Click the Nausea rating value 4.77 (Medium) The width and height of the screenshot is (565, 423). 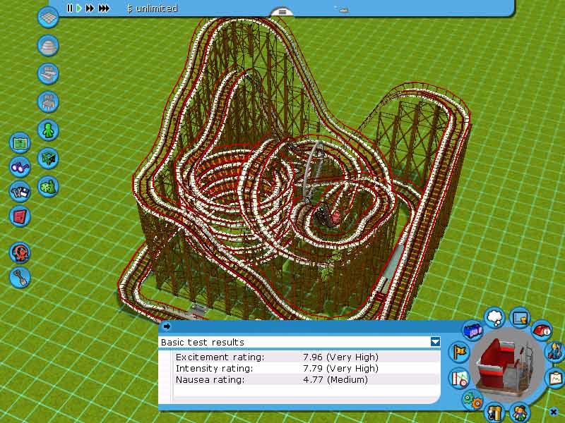(x=335, y=379)
